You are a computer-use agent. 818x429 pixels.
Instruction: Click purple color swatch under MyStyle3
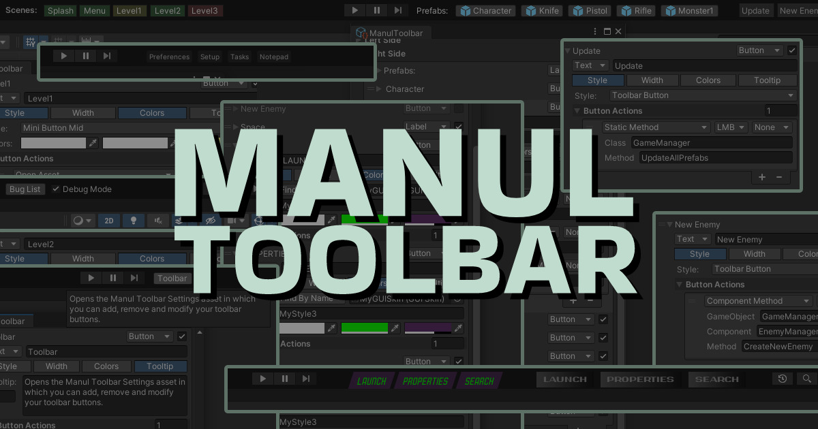[428, 328]
